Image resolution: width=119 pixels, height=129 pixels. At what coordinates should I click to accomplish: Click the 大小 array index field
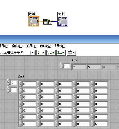coord(67,66)
